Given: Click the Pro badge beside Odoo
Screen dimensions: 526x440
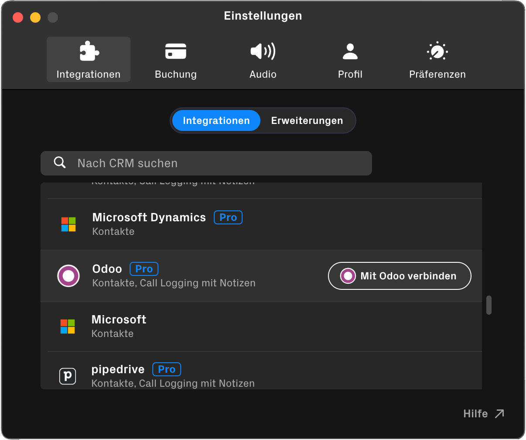Looking at the screenshot, I should [x=144, y=269].
